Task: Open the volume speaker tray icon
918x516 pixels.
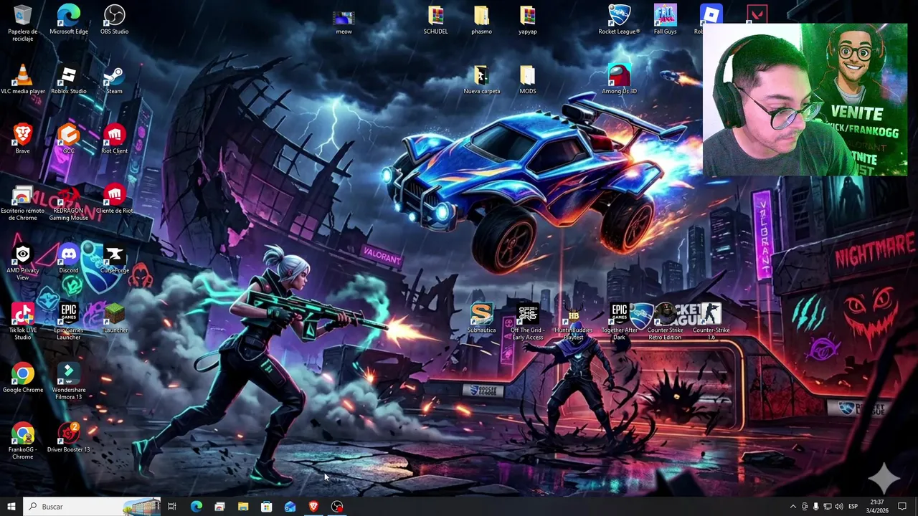Action: pos(838,507)
